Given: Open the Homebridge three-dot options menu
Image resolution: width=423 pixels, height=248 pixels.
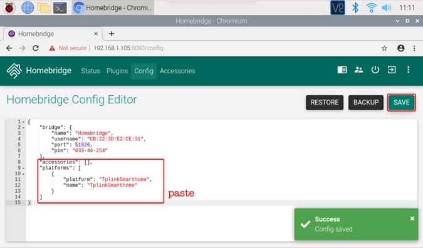Looking at the screenshot, I should [x=409, y=70].
